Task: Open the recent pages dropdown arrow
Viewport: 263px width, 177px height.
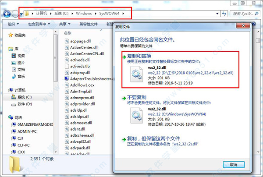Action: [x=21, y=14]
